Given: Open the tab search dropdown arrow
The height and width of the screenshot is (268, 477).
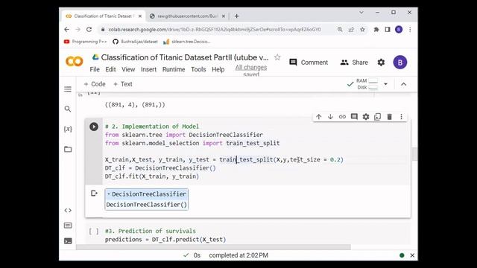Looking at the screenshot, I should point(361,13).
